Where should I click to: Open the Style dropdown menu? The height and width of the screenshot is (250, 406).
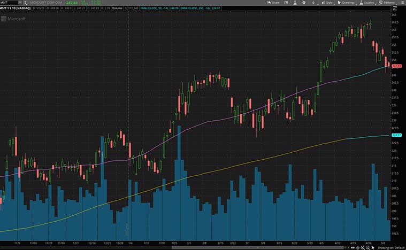click(x=324, y=3)
